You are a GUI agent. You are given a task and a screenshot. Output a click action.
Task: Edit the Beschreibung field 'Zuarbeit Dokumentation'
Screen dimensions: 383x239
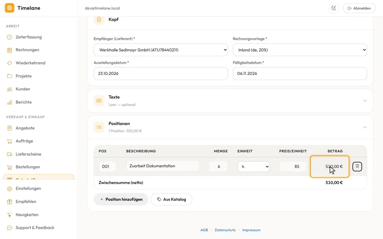point(163,166)
